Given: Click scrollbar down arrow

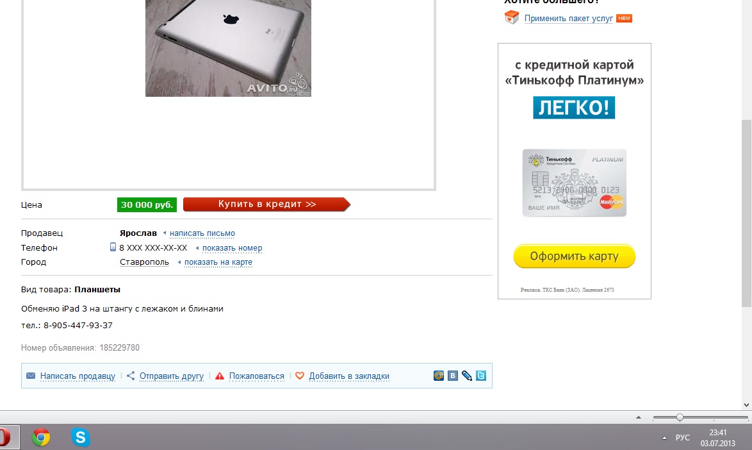Looking at the screenshot, I should pos(746,405).
